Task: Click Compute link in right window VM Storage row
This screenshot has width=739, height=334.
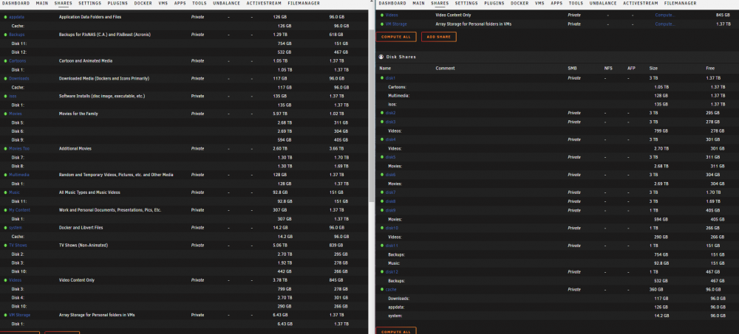Action: pyautogui.click(x=664, y=24)
